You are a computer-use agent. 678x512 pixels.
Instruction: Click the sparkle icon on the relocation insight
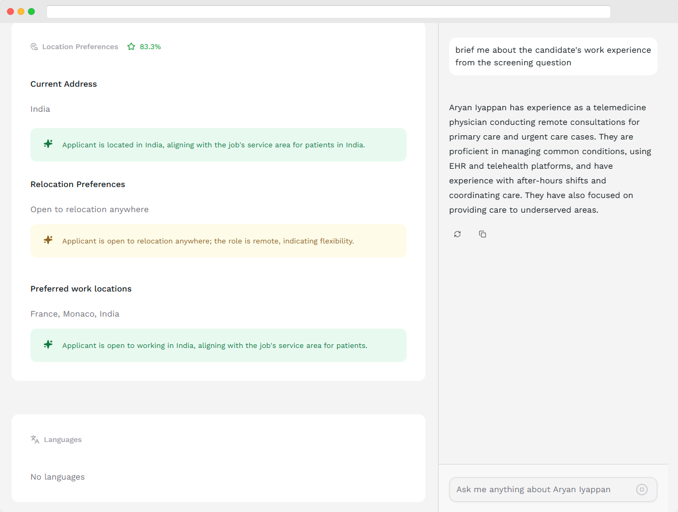(48, 240)
